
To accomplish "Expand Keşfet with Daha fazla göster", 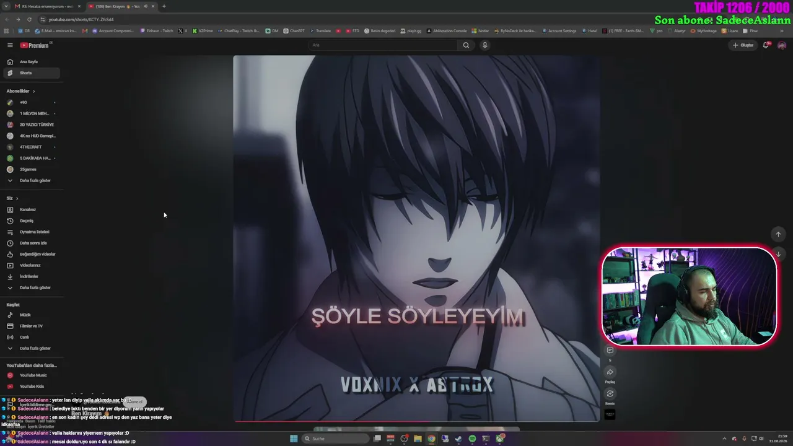I will click(x=32, y=348).
